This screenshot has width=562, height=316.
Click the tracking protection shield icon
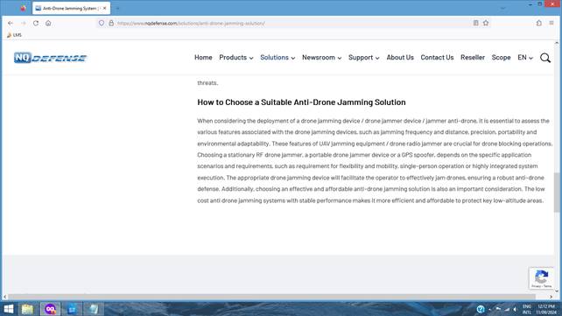tap(102, 23)
